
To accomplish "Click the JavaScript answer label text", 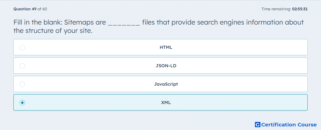I will pos(166,84).
